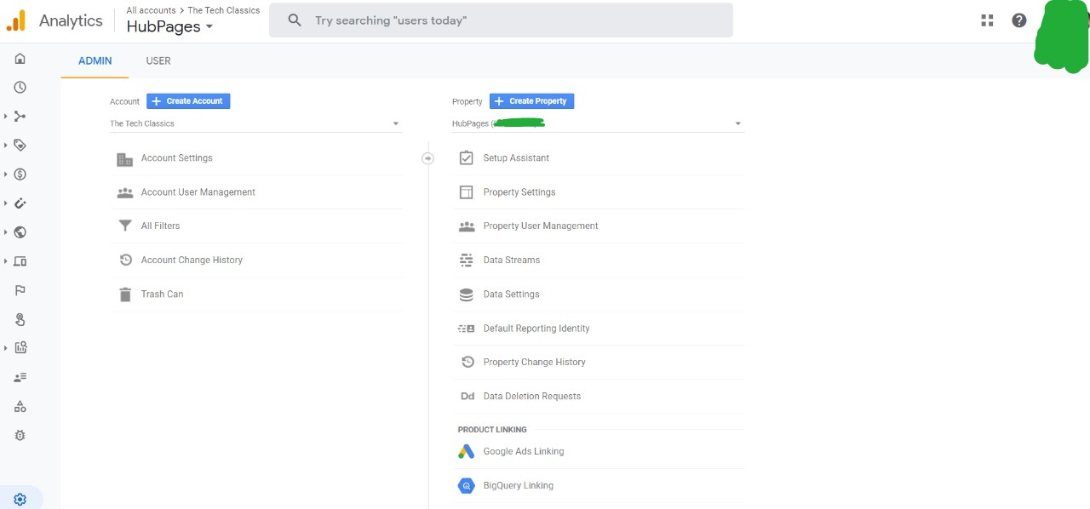Expand the tag sidebar section arrow
This screenshot has height=509, width=1090.
pyautogui.click(x=6, y=146)
